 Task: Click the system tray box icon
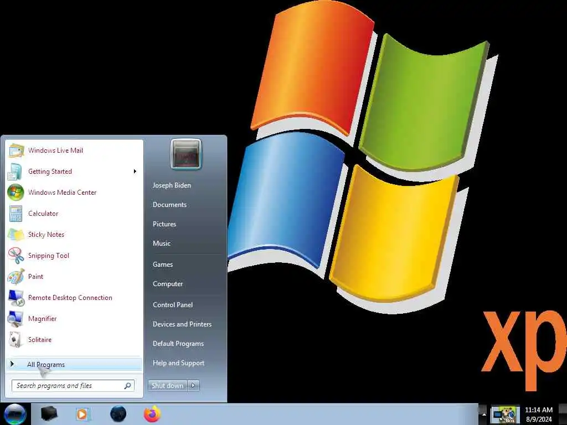[x=505, y=415]
